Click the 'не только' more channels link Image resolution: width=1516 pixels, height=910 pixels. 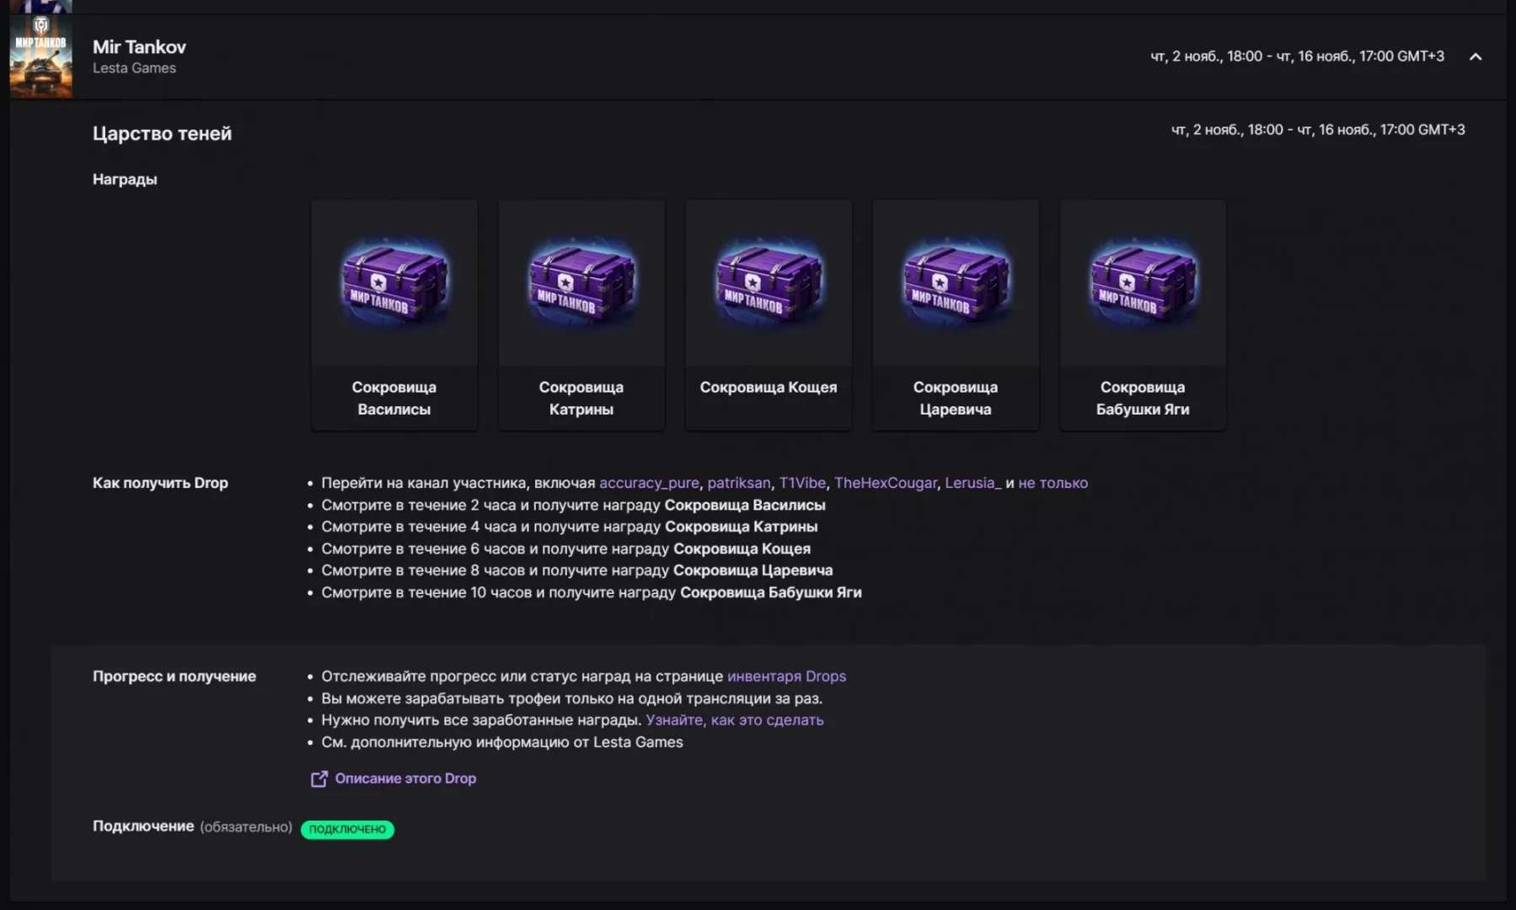tap(1053, 483)
